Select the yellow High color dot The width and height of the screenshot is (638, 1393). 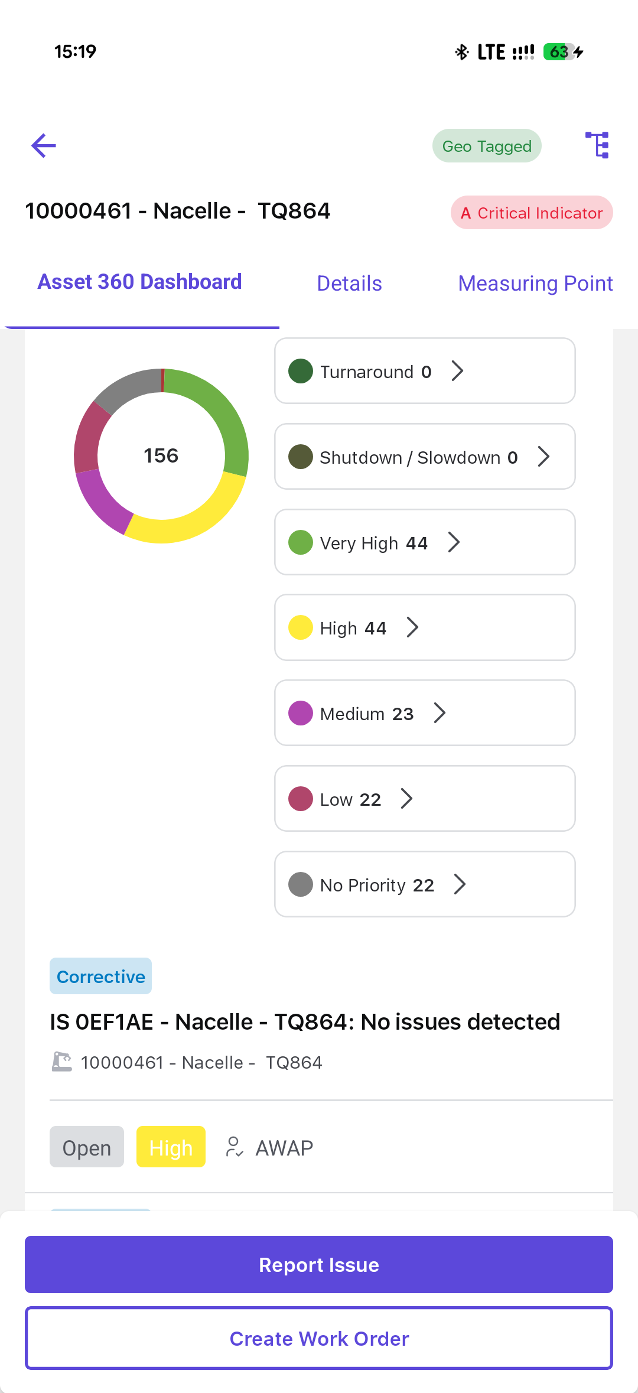[x=301, y=627]
